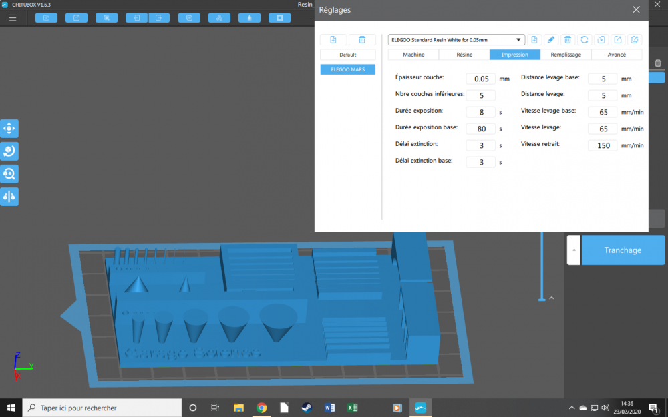Open file using the folder toolbar icon
Screen dimensions: 668x417
tap(46, 18)
